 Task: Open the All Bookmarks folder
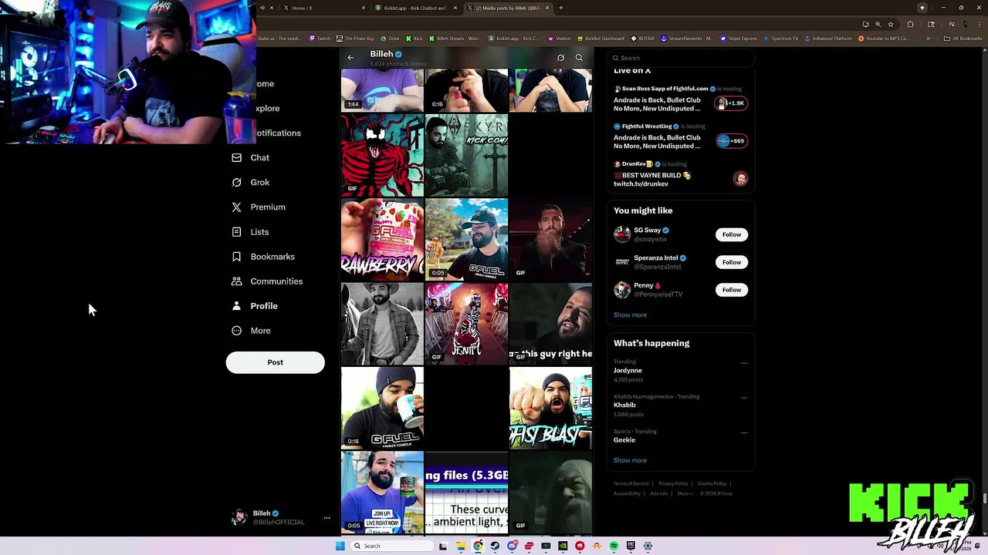963,39
